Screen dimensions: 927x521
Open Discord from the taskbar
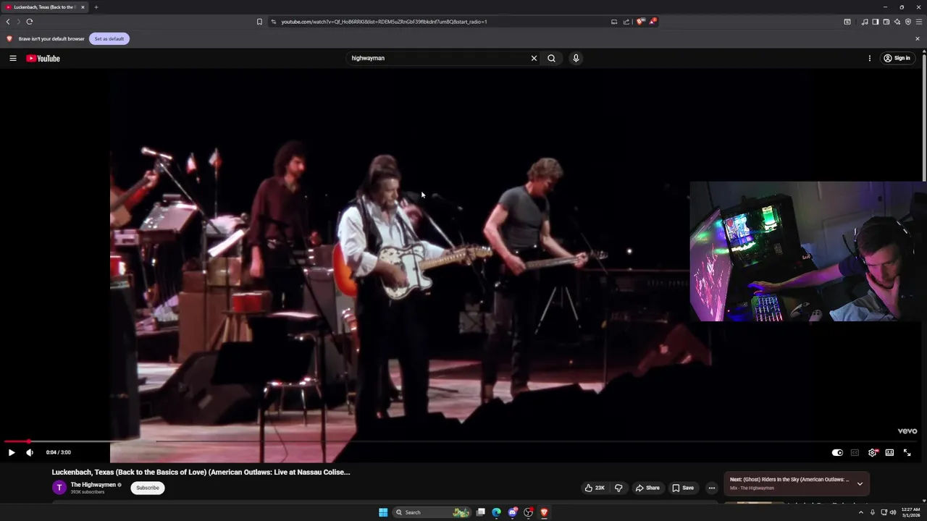point(513,513)
